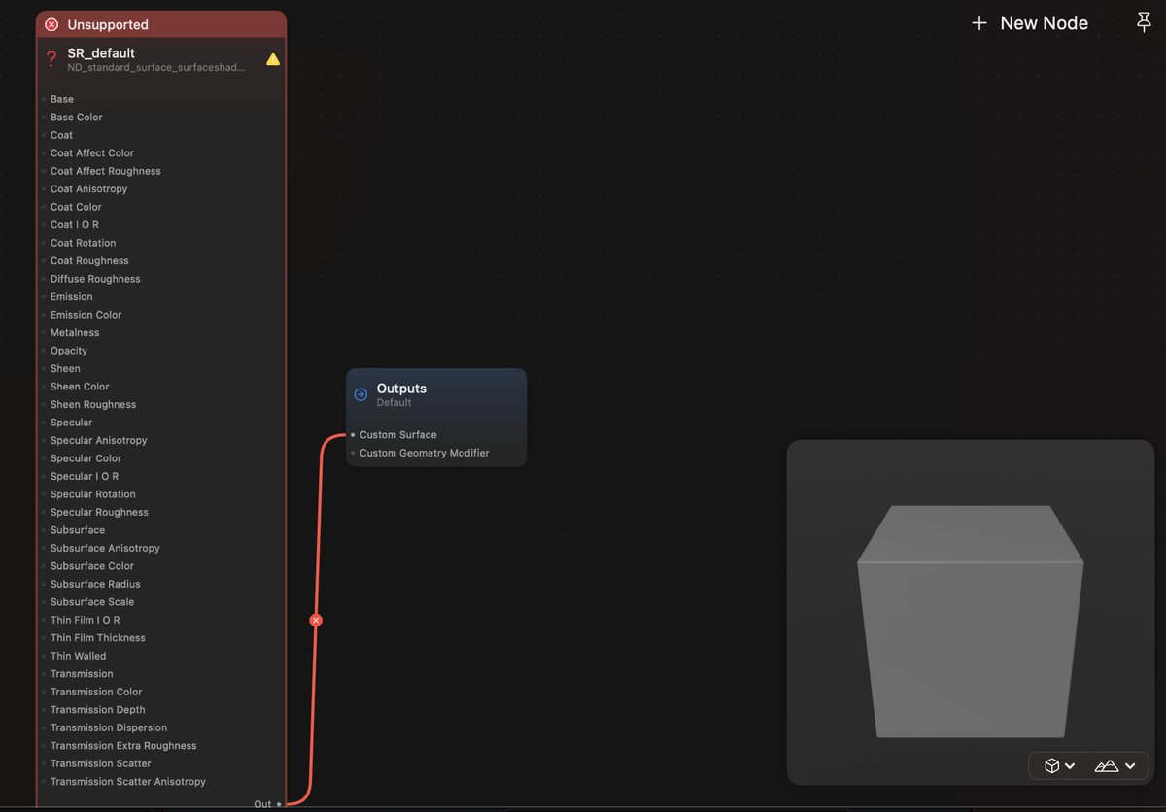Open the preview environment lighting dropdown
Image resolution: width=1166 pixels, height=812 pixels.
pos(1115,765)
